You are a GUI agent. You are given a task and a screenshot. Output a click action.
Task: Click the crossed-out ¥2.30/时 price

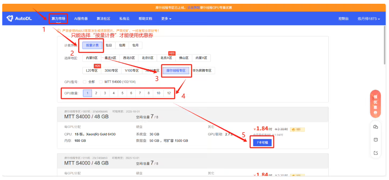coord(281,129)
